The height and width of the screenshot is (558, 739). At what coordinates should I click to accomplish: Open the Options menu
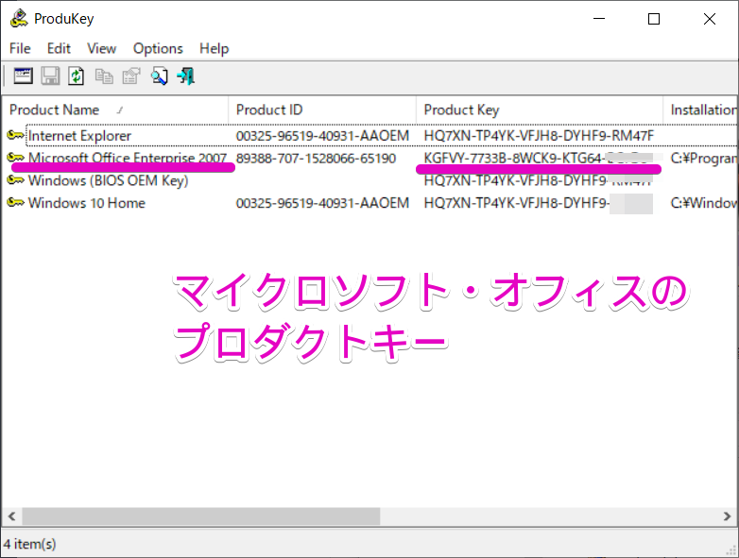pyautogui.click(x=158, y=48)
